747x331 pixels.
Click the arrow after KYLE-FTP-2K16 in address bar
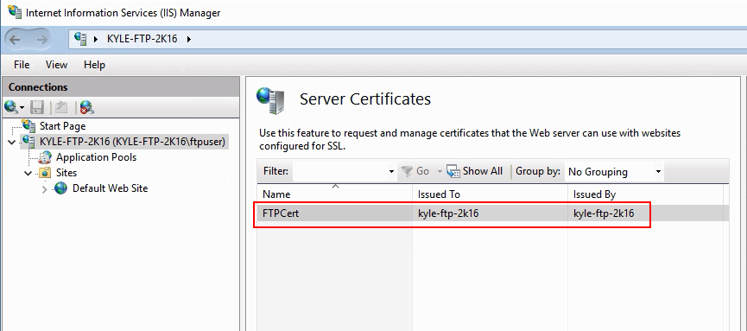click(189, 39)
